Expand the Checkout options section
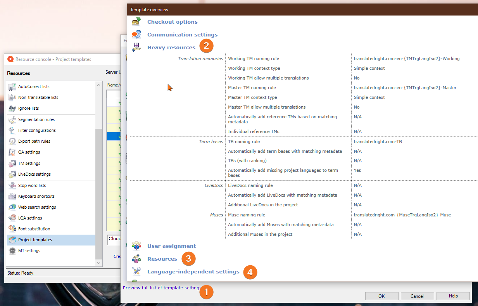 [x=172, y=22]
